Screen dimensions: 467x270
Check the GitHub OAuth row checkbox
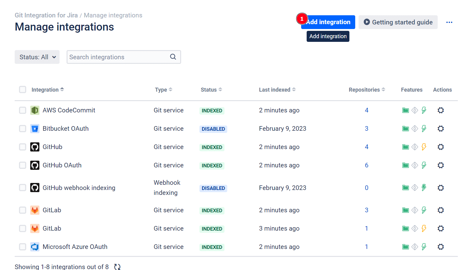pyautogui.click(x=23, y=165)
